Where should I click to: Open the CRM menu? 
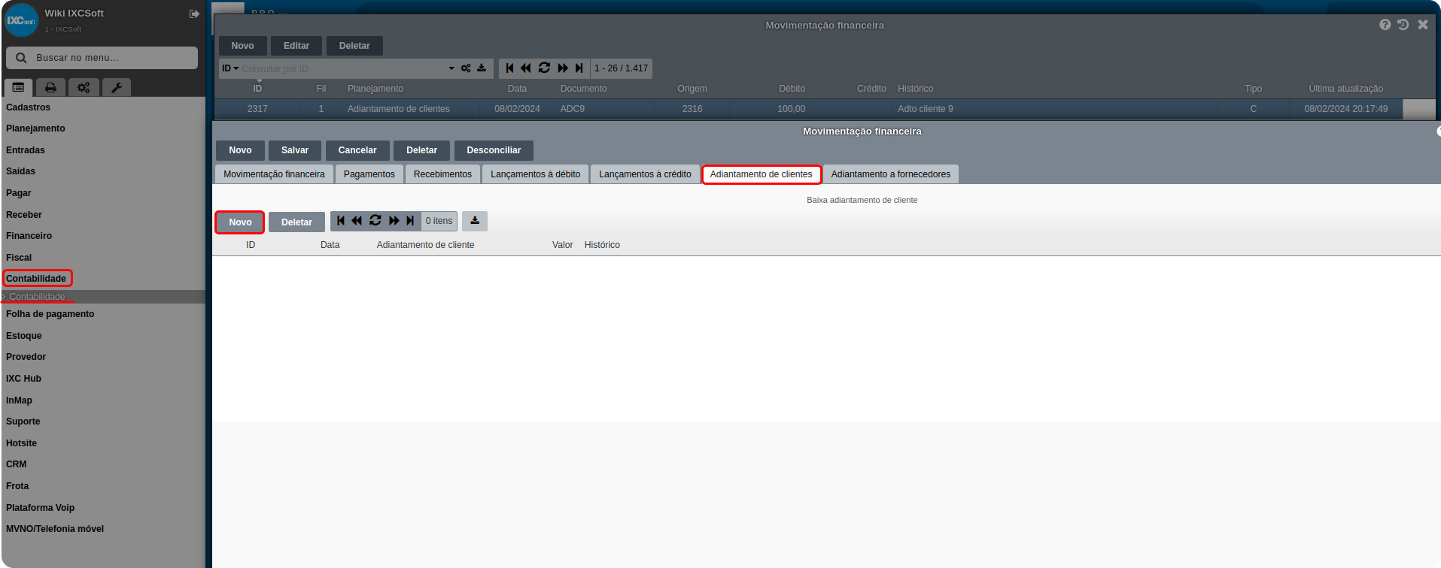click(17, 464)
